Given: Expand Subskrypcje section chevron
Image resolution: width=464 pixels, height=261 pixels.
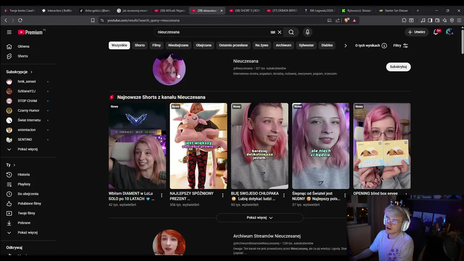Looking at the screenshot, I should point(32,72).
